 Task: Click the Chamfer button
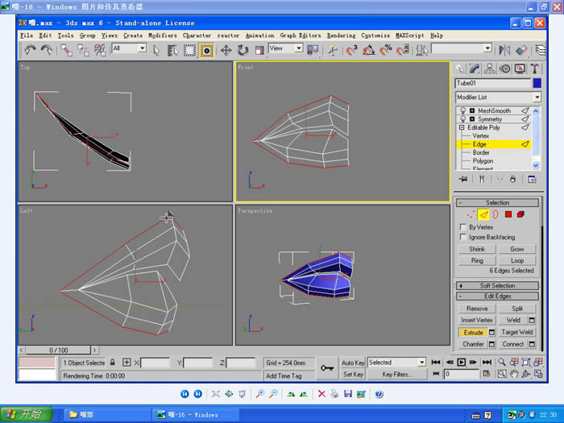[474, 344]
